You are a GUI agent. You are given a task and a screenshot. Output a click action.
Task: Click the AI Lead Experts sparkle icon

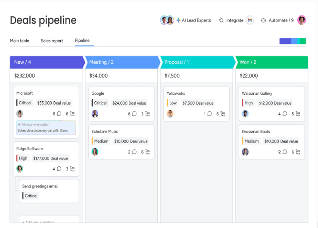point(178,20)
